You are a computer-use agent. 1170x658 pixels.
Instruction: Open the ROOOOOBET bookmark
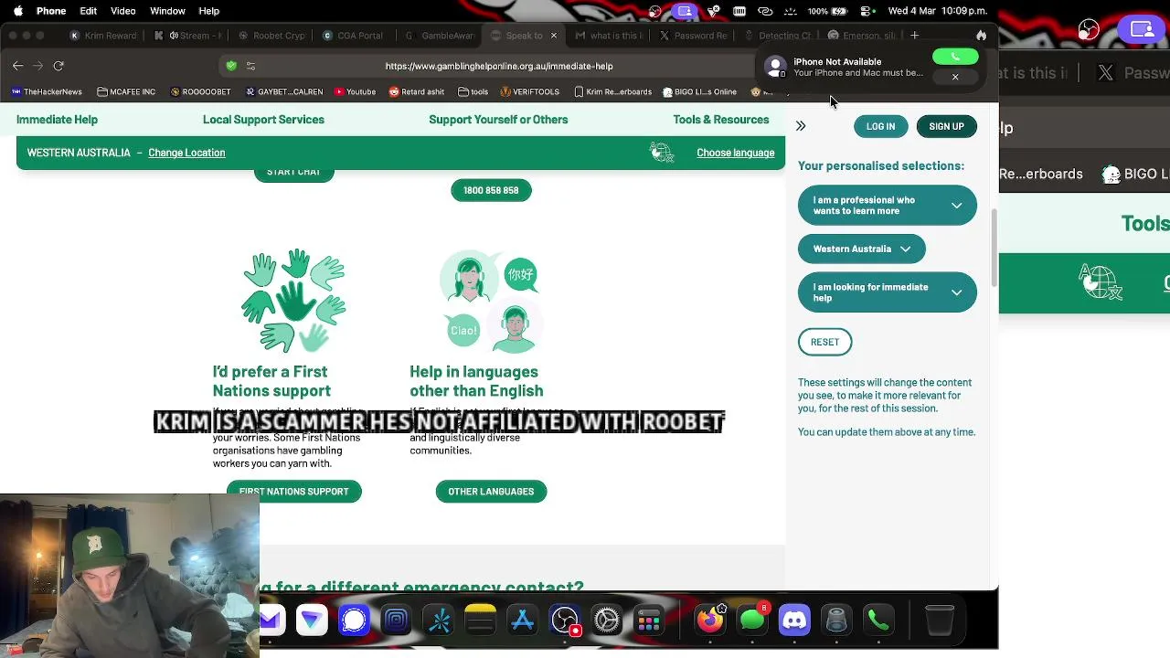click(199, 92)
